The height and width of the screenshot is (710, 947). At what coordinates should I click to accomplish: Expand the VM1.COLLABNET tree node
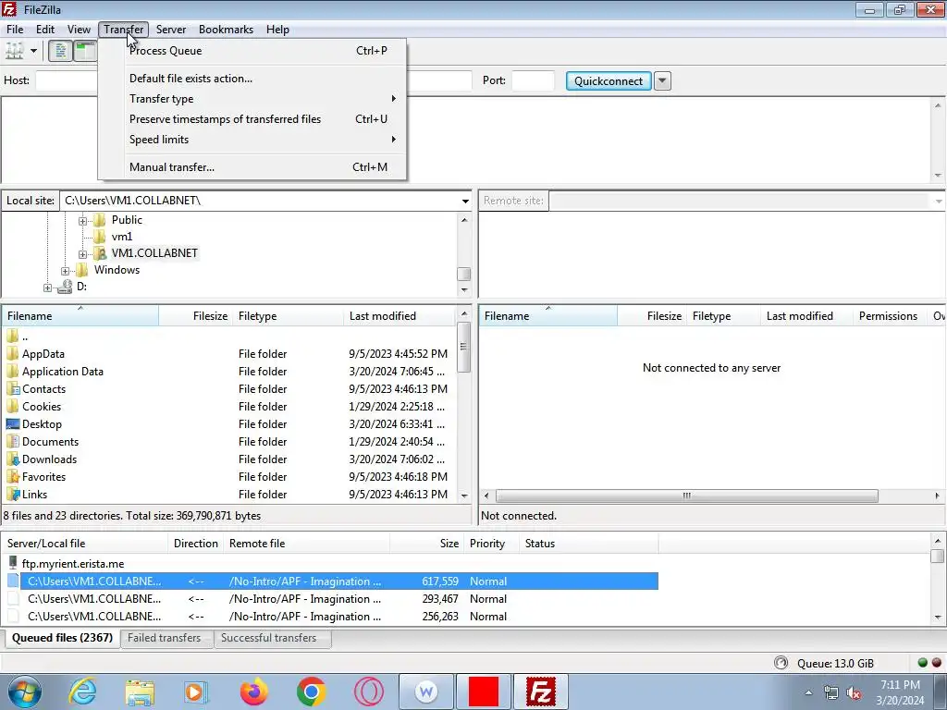(x=82, y=254)
